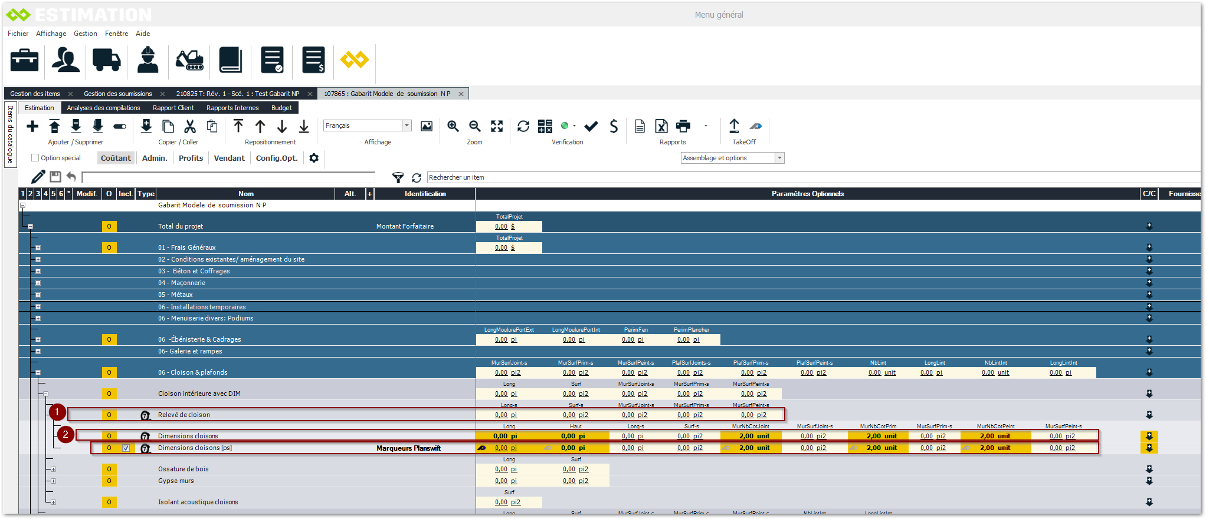Click the scissors cut icon

(x=190, y=126)
